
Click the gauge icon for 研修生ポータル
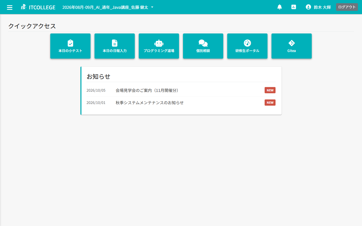point(247,43)
